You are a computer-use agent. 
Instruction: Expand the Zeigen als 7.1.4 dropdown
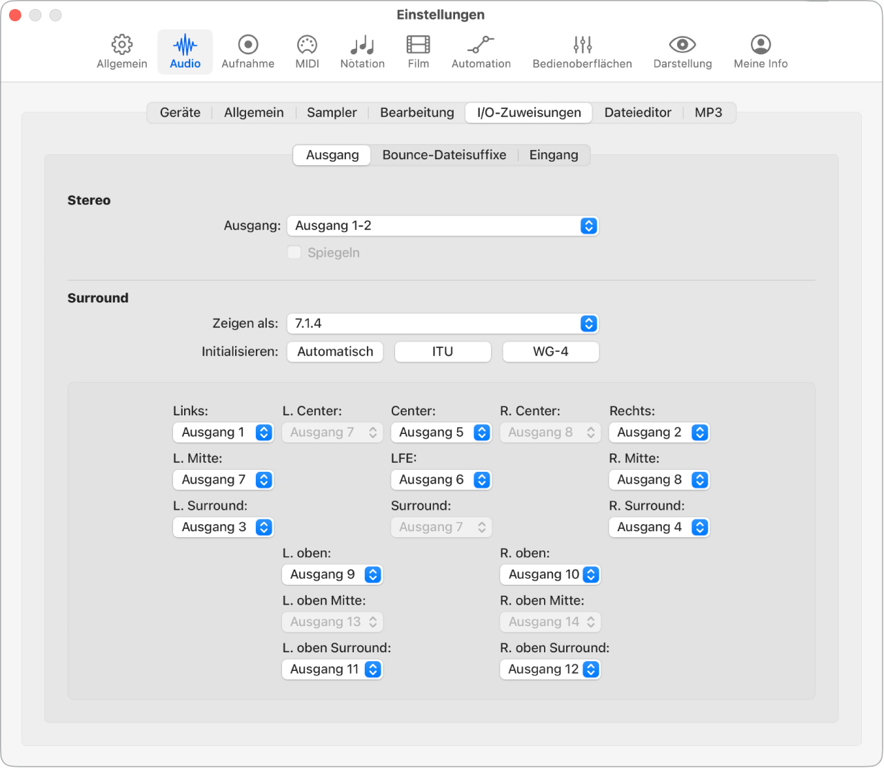(x=443, y=324)
